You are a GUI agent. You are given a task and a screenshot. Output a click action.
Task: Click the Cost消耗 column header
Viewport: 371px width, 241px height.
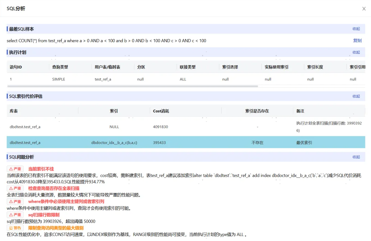click(x=161, y=111)
